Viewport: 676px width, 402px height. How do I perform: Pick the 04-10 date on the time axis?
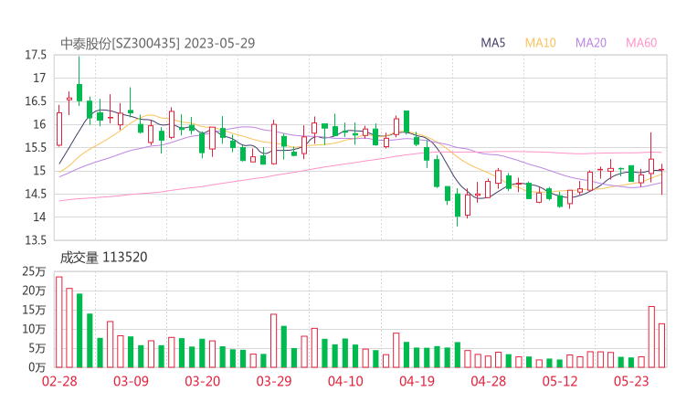[345, 382]
